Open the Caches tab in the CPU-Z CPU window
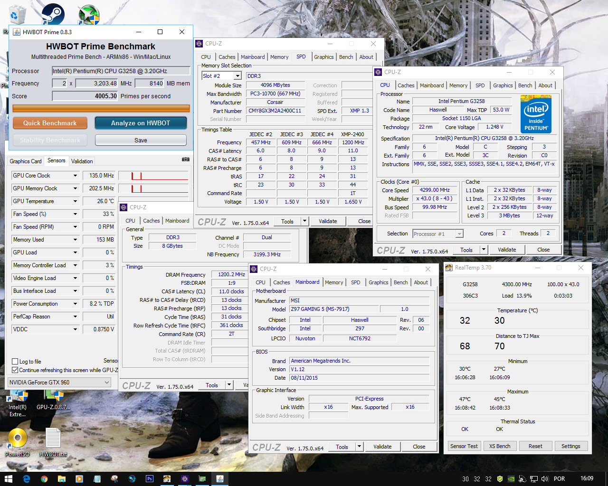 (406, 85)
